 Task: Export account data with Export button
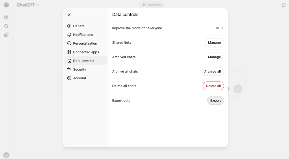click(x=215, y=101)
